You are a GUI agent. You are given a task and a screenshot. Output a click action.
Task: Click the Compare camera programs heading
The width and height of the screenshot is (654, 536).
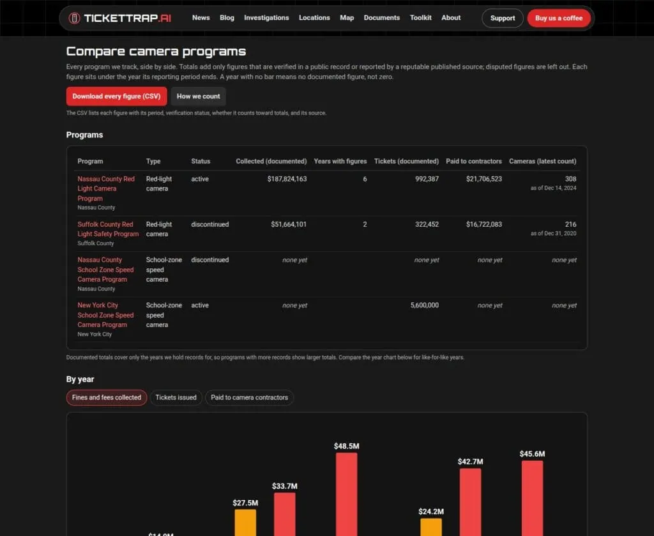(x=156, y=51)
